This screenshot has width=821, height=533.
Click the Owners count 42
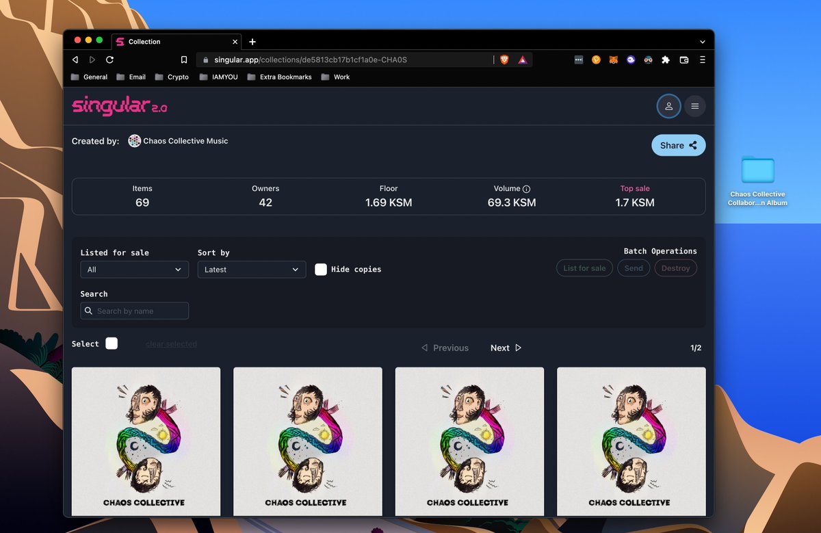pyautogui.click(x=265, y=203)
